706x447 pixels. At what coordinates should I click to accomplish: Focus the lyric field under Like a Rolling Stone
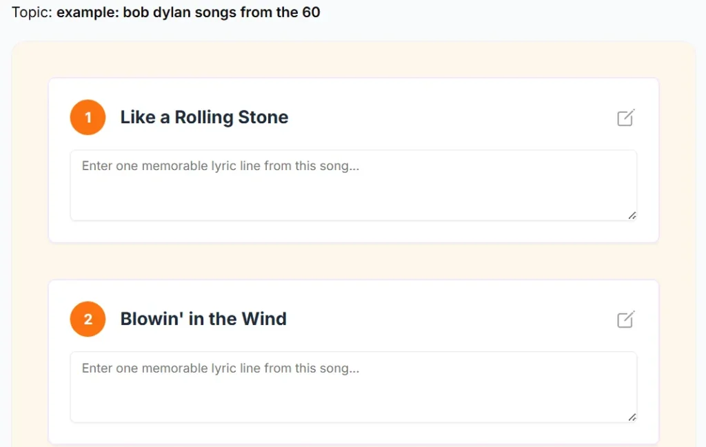(353, 193)
